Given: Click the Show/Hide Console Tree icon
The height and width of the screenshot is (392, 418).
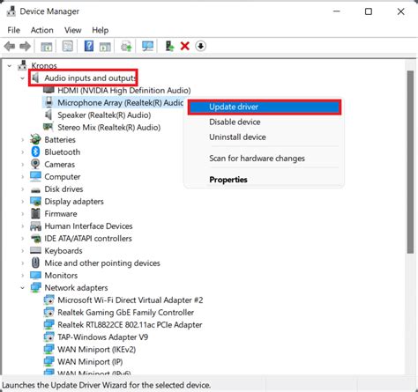Looking at the screenshot, I should pos(46,47).
